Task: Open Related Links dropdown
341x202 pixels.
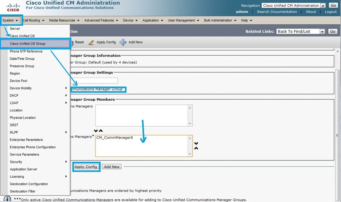Action: tap(301, 32)
